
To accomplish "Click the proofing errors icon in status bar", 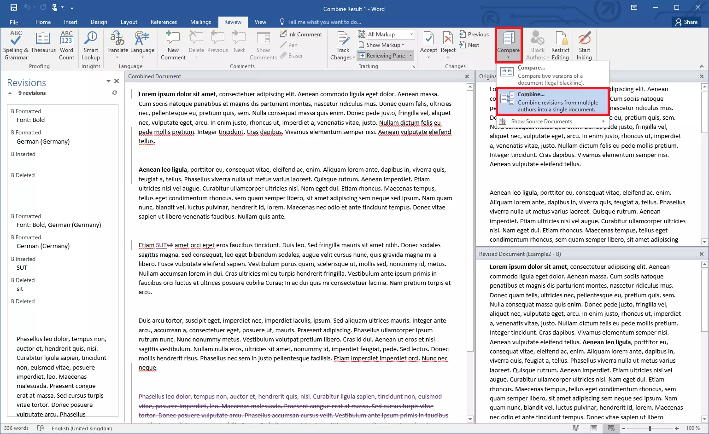I will pos(41,428).
